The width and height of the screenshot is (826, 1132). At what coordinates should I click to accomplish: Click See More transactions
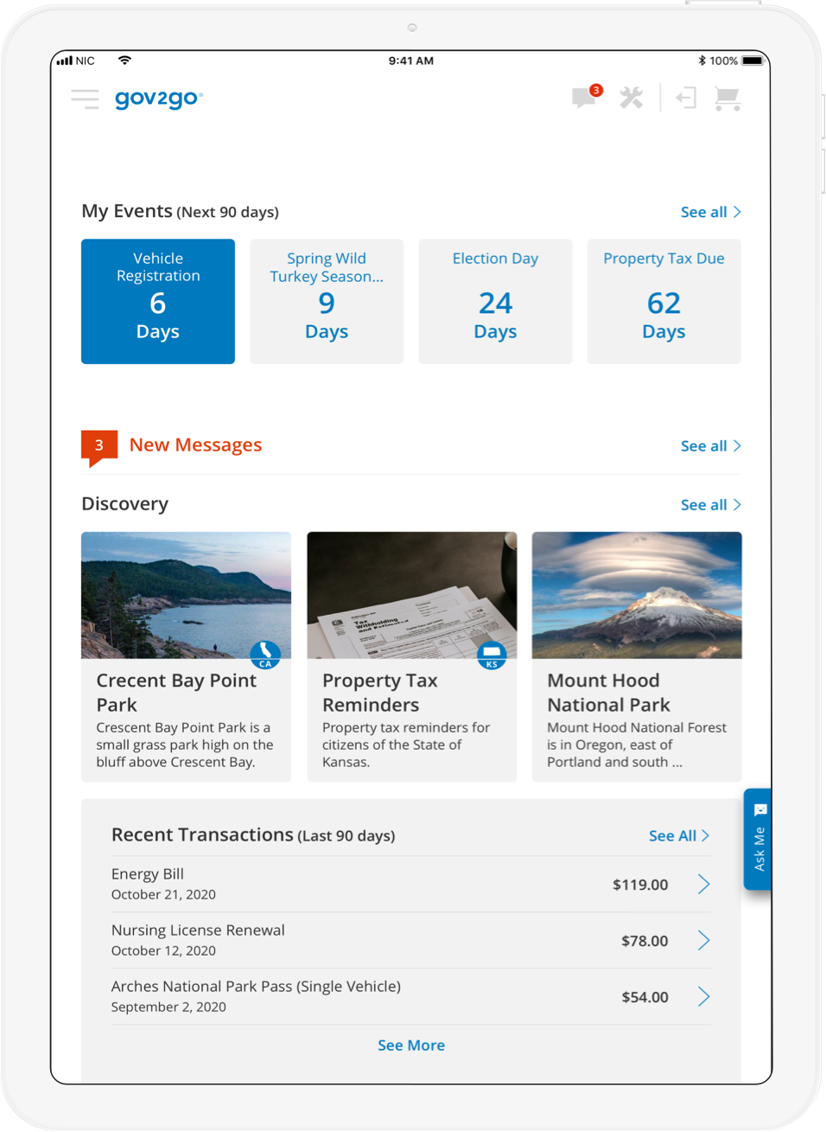tap(411, 1046)
